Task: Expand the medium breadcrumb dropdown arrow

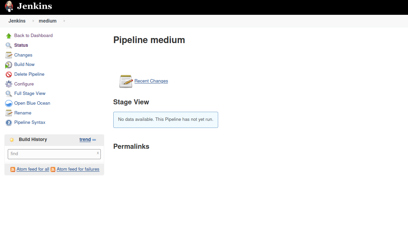Action: pos(64,21)
